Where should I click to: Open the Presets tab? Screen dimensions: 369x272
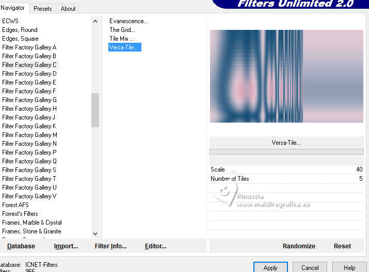coord(43,9)
